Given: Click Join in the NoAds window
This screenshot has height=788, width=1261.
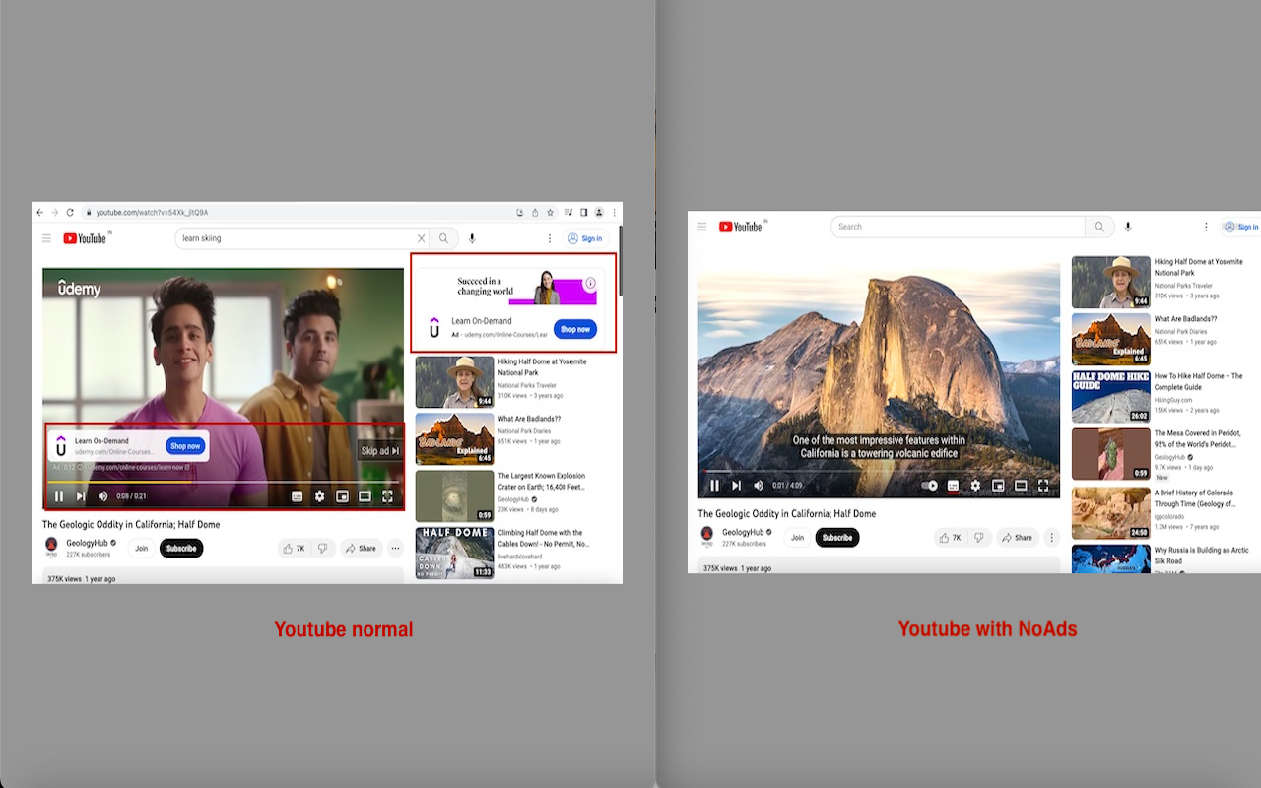Looking at the screenshot, I should point(797,538).
